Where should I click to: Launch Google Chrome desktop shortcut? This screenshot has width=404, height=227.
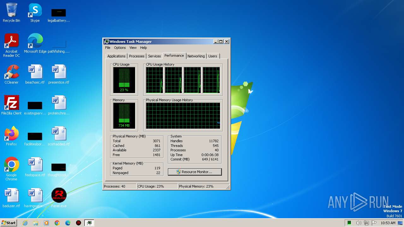point(11,169)
